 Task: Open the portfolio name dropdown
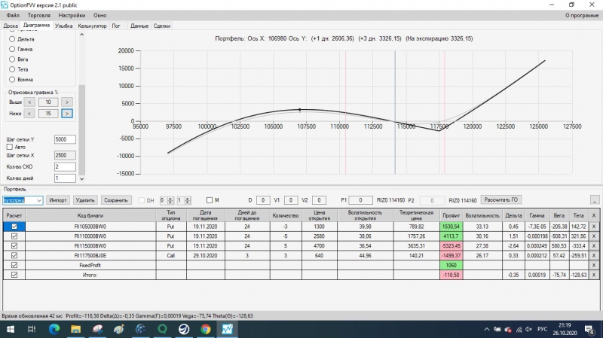tap(39, 200)
